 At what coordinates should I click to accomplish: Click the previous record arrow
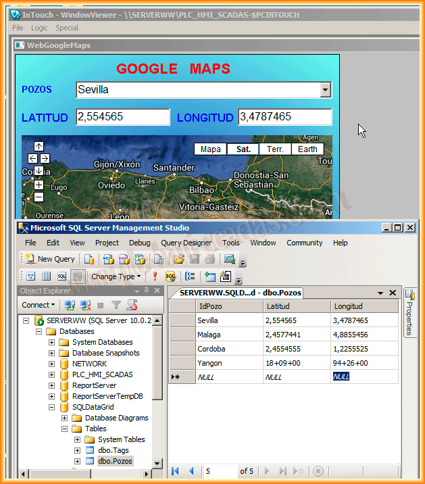coord(191,471)
